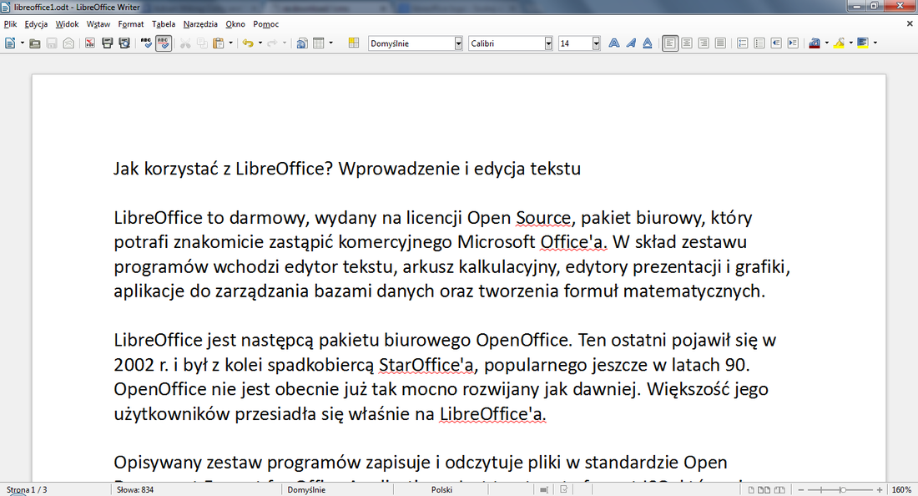The width and height of the screenshot is (918, 496).
Task: Open the Pomoc menu
Action: click(265, 24)
